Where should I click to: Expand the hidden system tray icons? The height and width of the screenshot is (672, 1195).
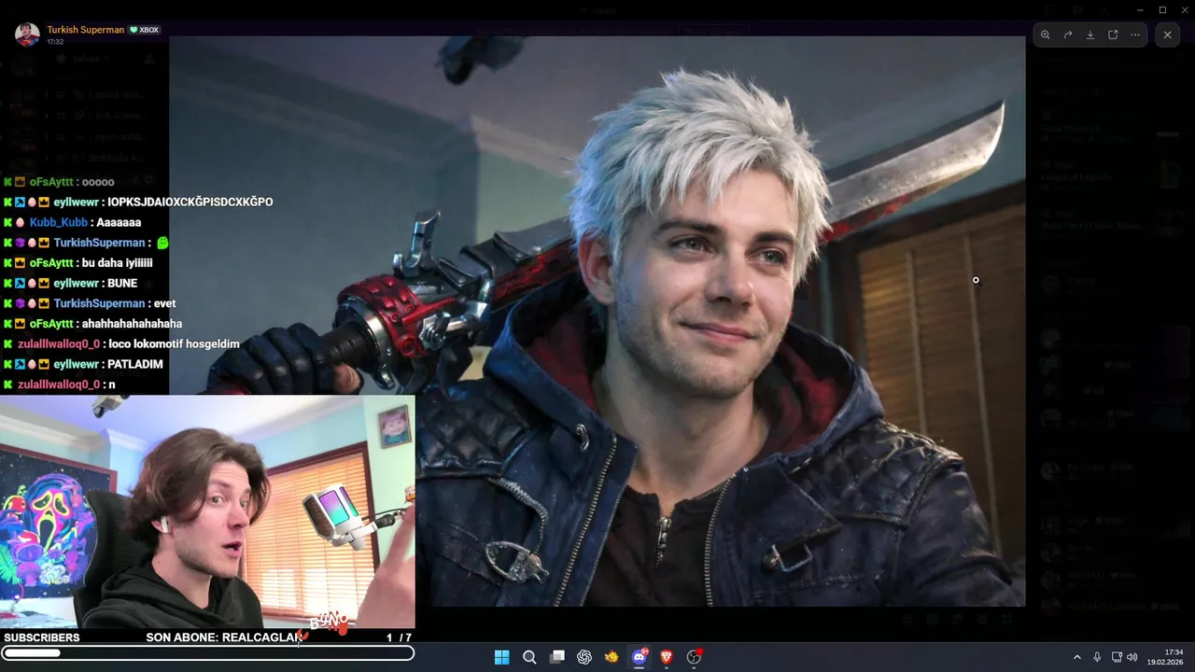1076,657
